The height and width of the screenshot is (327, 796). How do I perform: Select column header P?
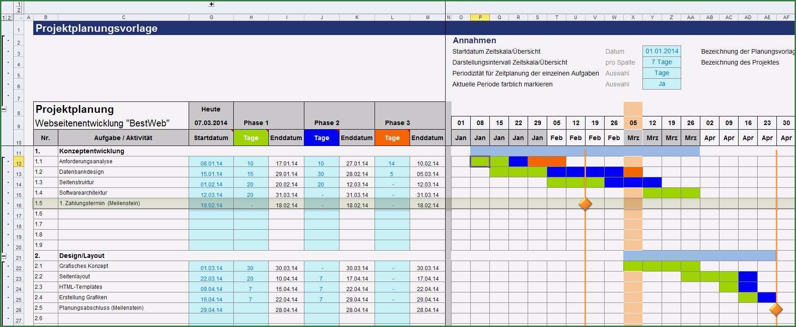pos(480,17)
